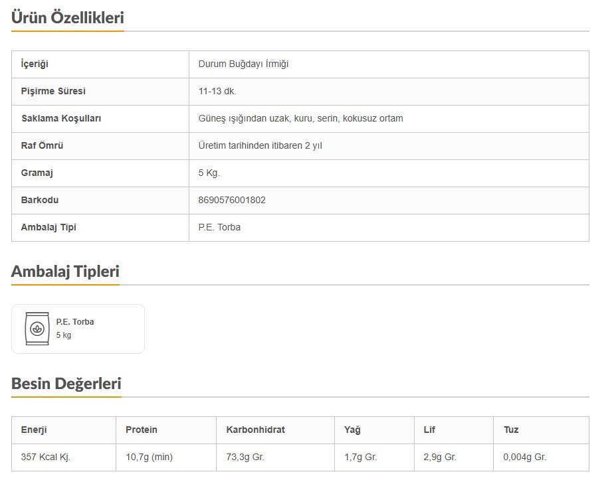Click the Ürün Özellikleri heading
The height and width of the screenshot is (488, 616).
point(68,18)
